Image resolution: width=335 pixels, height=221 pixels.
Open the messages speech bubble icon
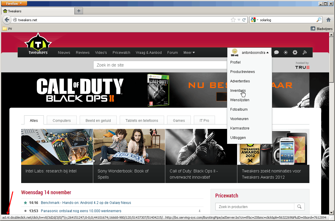pos(276,52)
